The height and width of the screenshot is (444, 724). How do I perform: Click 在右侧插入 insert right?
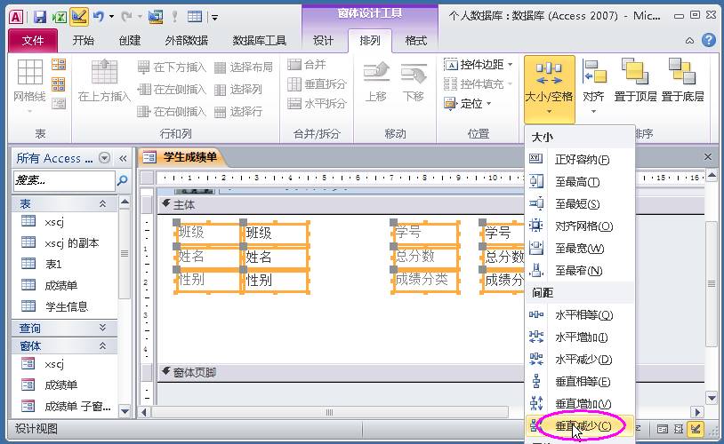pyautogui.click(x=172, y=111)
